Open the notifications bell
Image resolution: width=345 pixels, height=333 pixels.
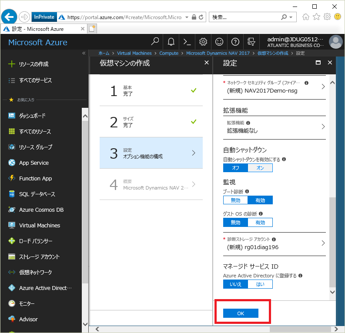(171, 42)
